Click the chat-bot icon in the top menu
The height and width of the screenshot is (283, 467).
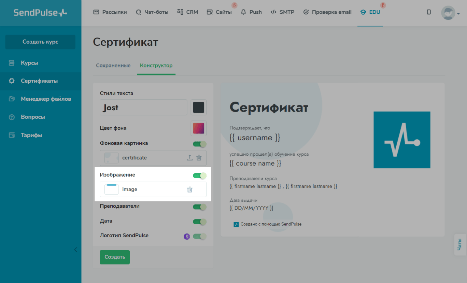pyautogui.click(x=139, y=12)
